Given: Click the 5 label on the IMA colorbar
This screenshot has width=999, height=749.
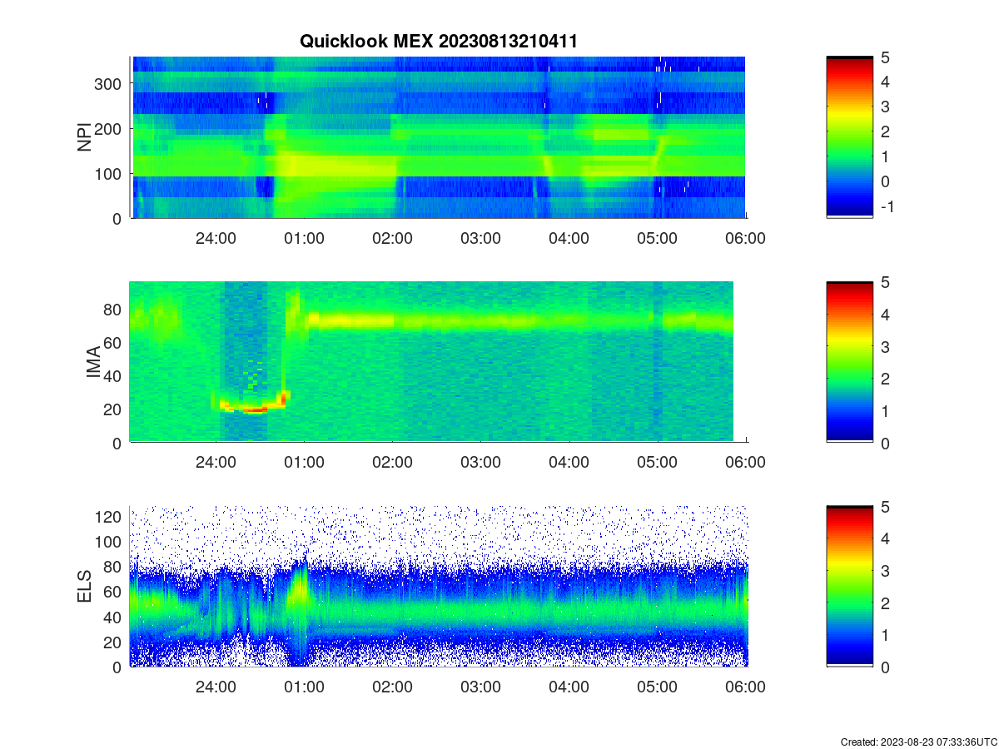Looking at the screenshot, I should tap(886, 282).
